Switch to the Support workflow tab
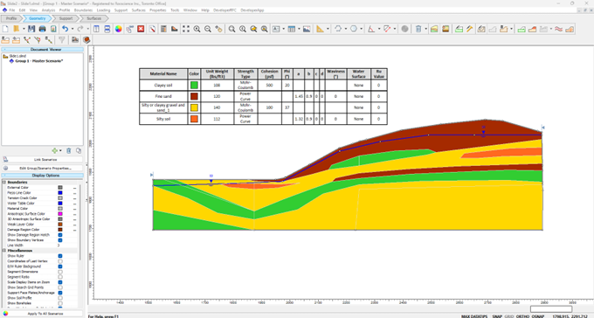The image size is (594, 318). coord(66,18)
